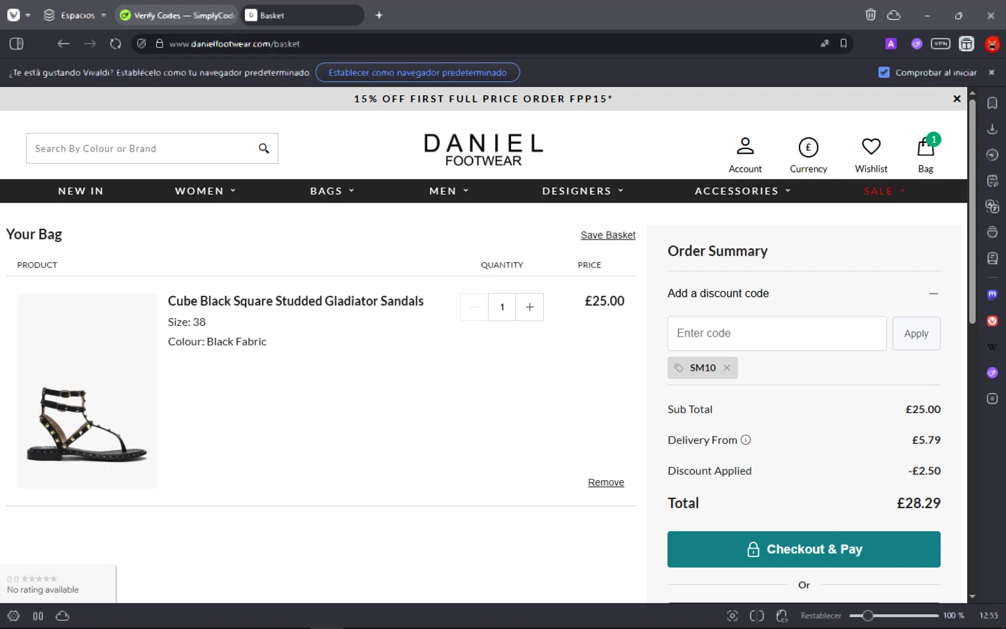1006x629 pixels.
Task: Reload the current page
Action: point(115,44)
